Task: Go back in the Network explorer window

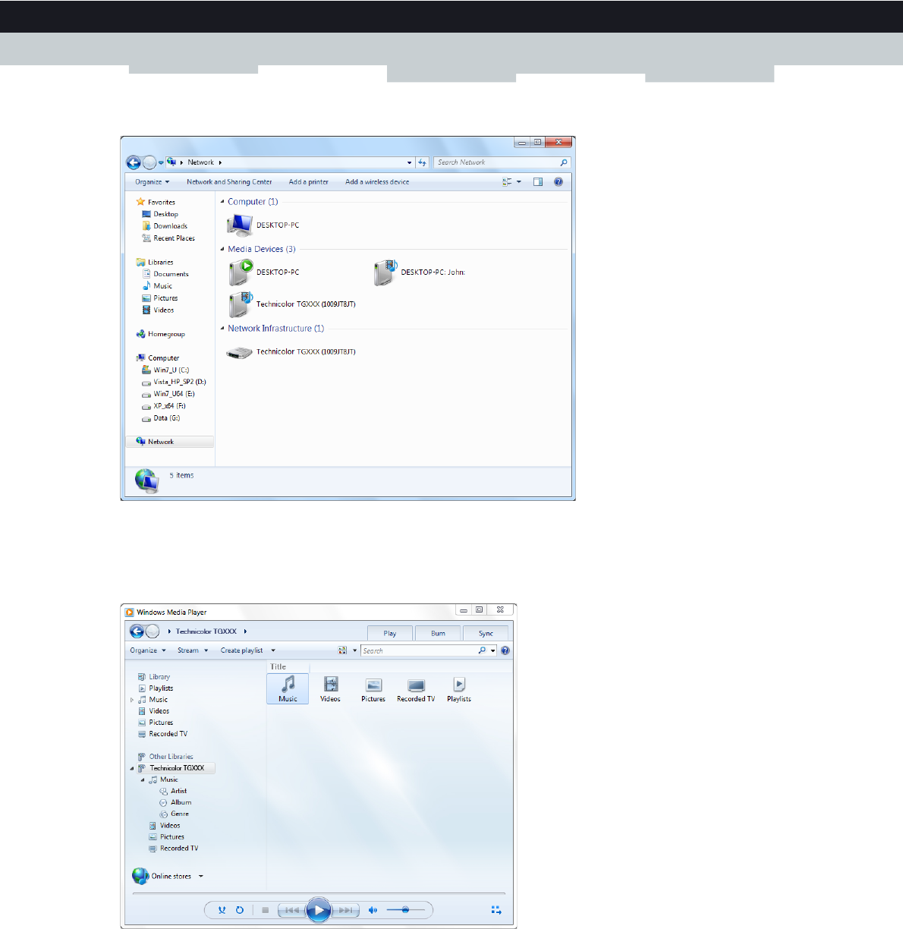Action: tap(134, 162)
